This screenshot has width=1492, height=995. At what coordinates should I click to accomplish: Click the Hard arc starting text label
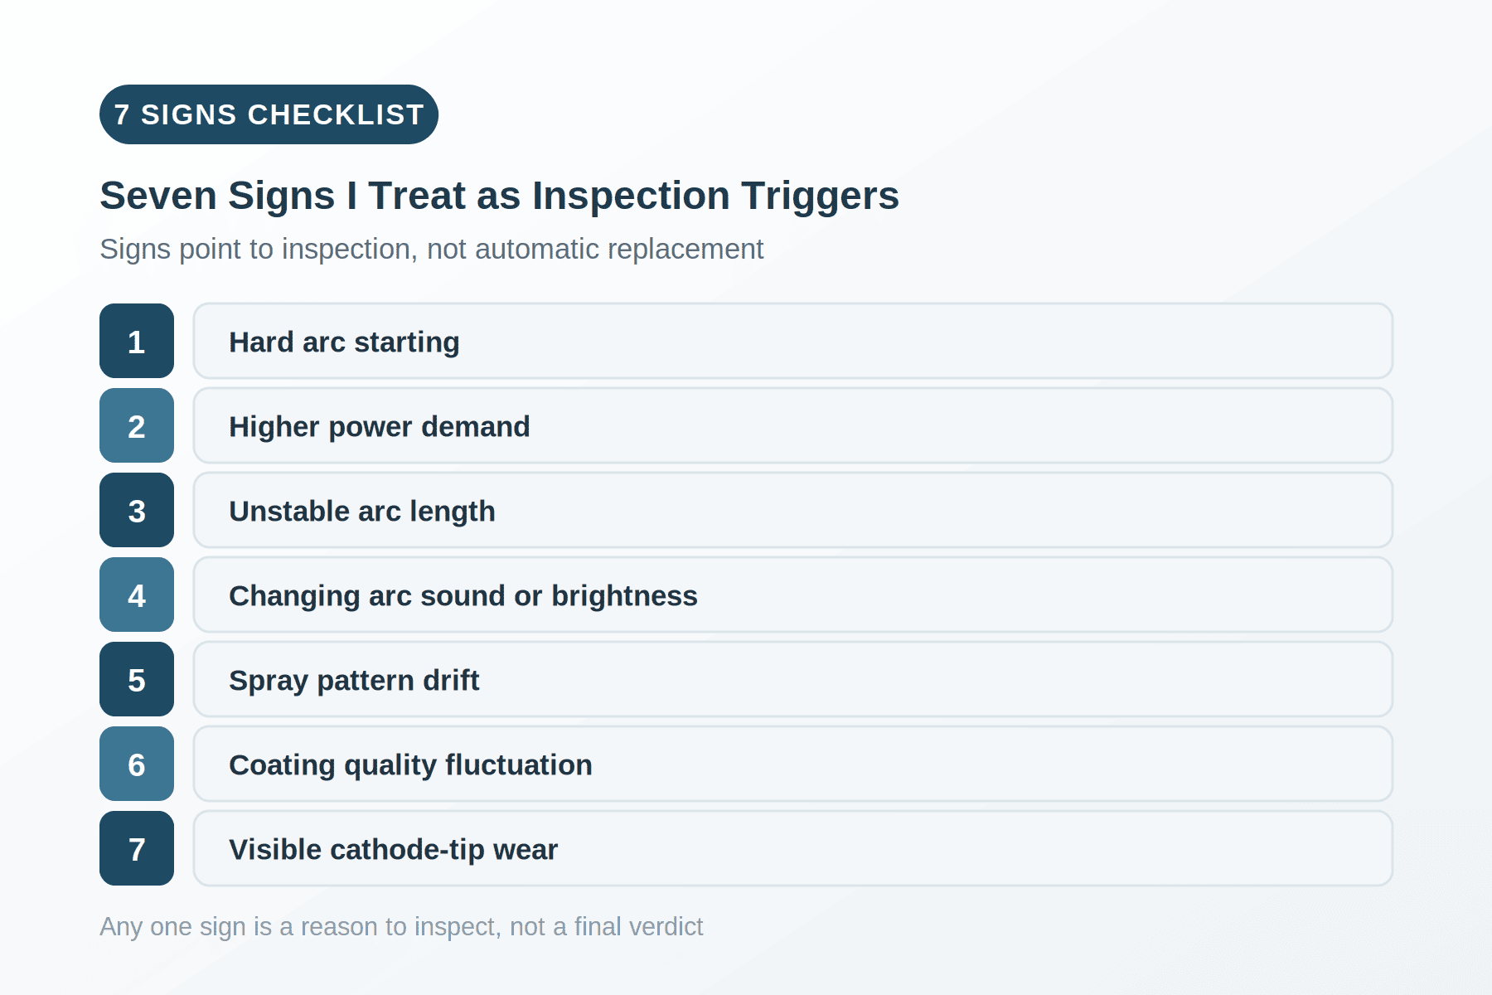344,342
